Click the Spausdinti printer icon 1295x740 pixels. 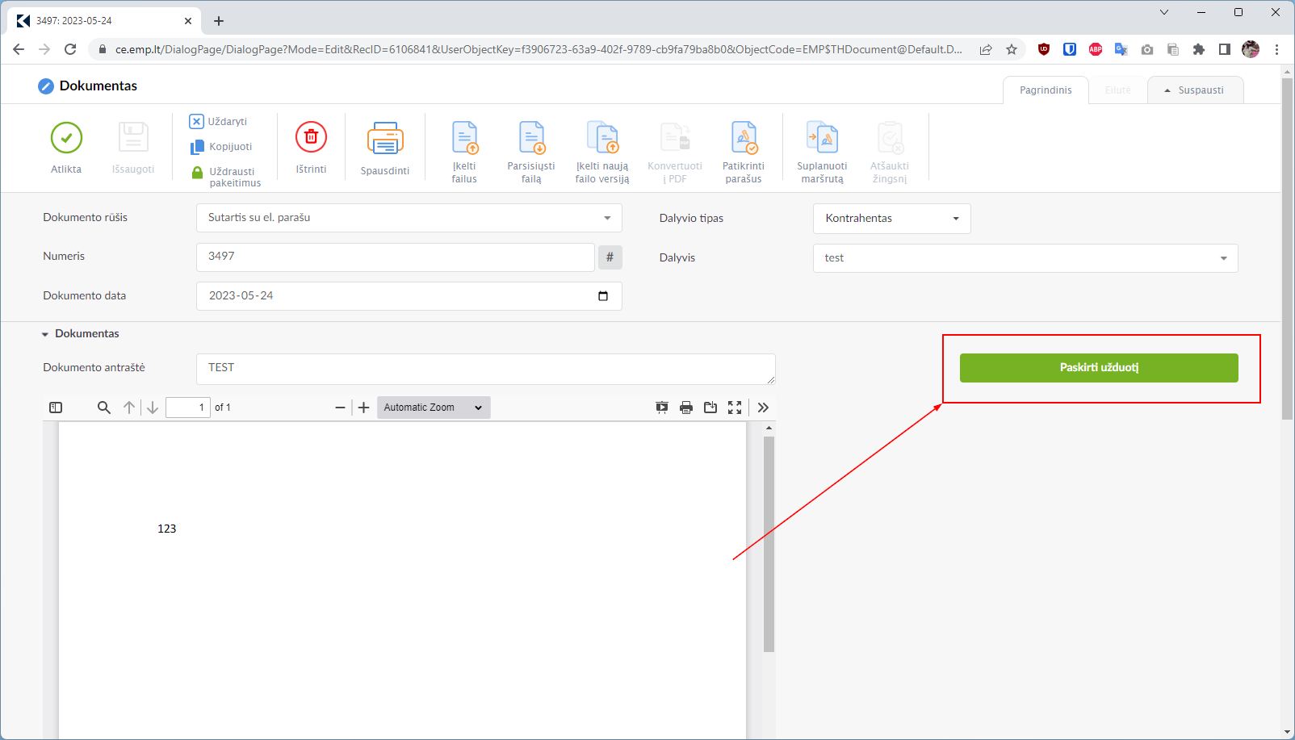385,139
